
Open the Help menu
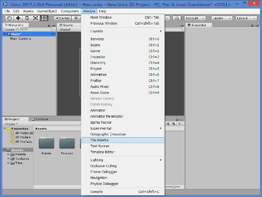pos(102,11)
